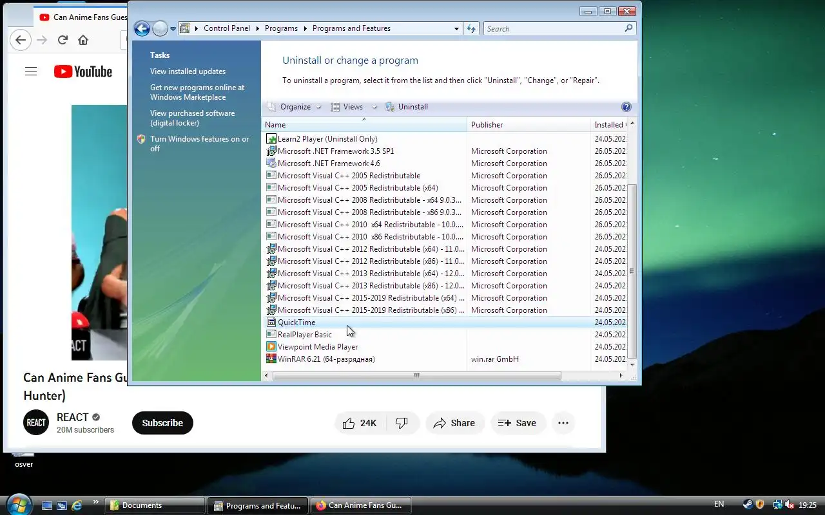The width and height of the screenshot is (825, 515).
Task: Click the Share button under the video
Action: click(454, 423)
